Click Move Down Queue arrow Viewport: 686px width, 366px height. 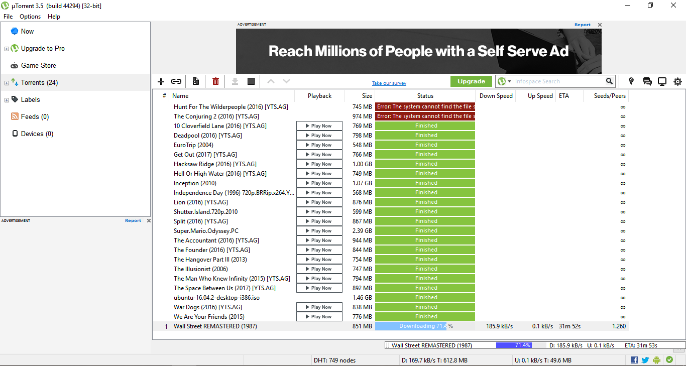point(286,81)
